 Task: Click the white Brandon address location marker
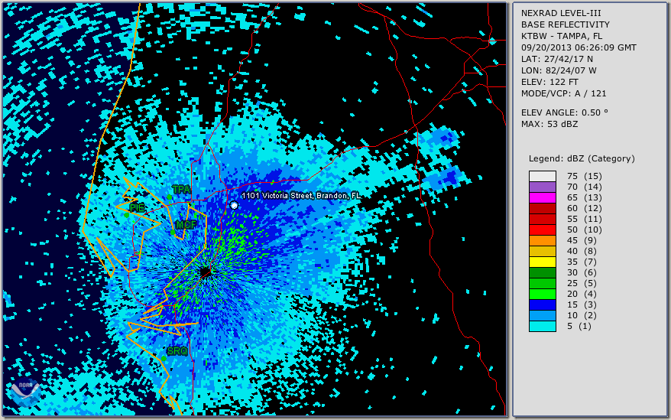234,205
